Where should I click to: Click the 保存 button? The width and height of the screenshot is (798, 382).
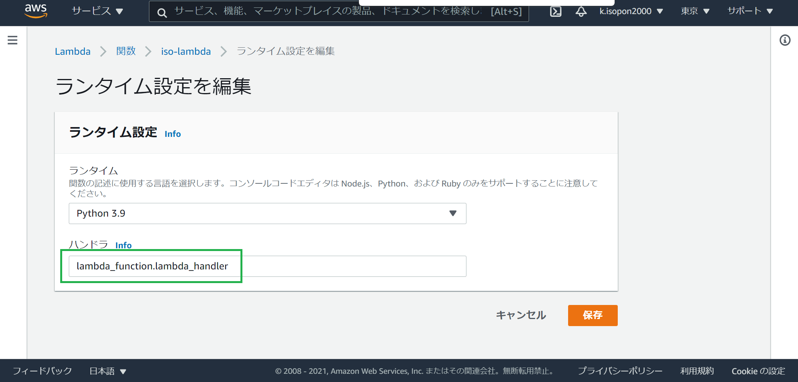click(x=592, y=315)
